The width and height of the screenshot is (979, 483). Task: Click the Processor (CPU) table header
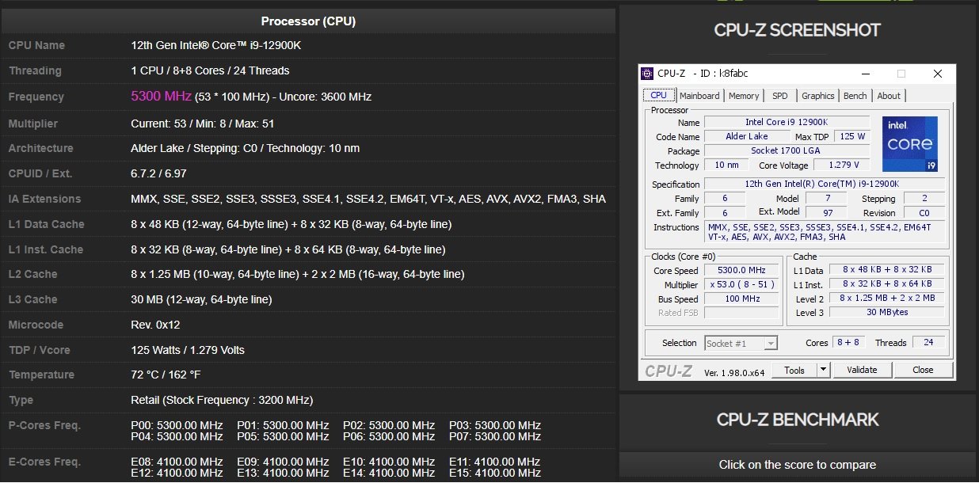point(308,21)
